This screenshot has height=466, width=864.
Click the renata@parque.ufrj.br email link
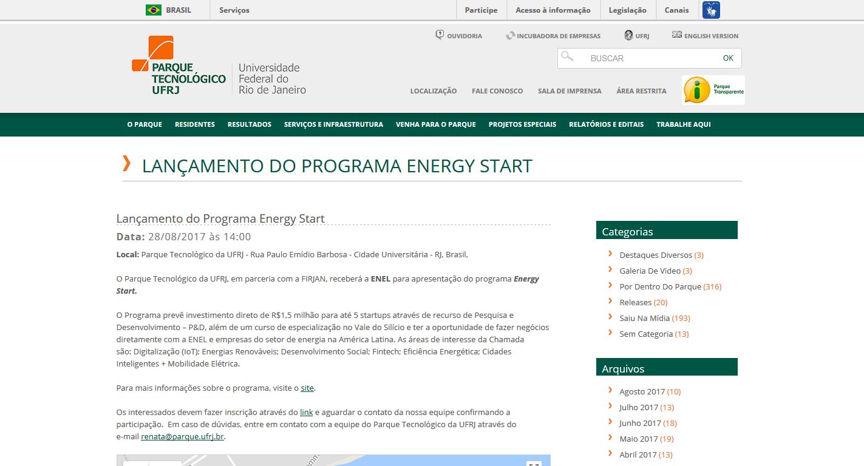coord(183,436)
